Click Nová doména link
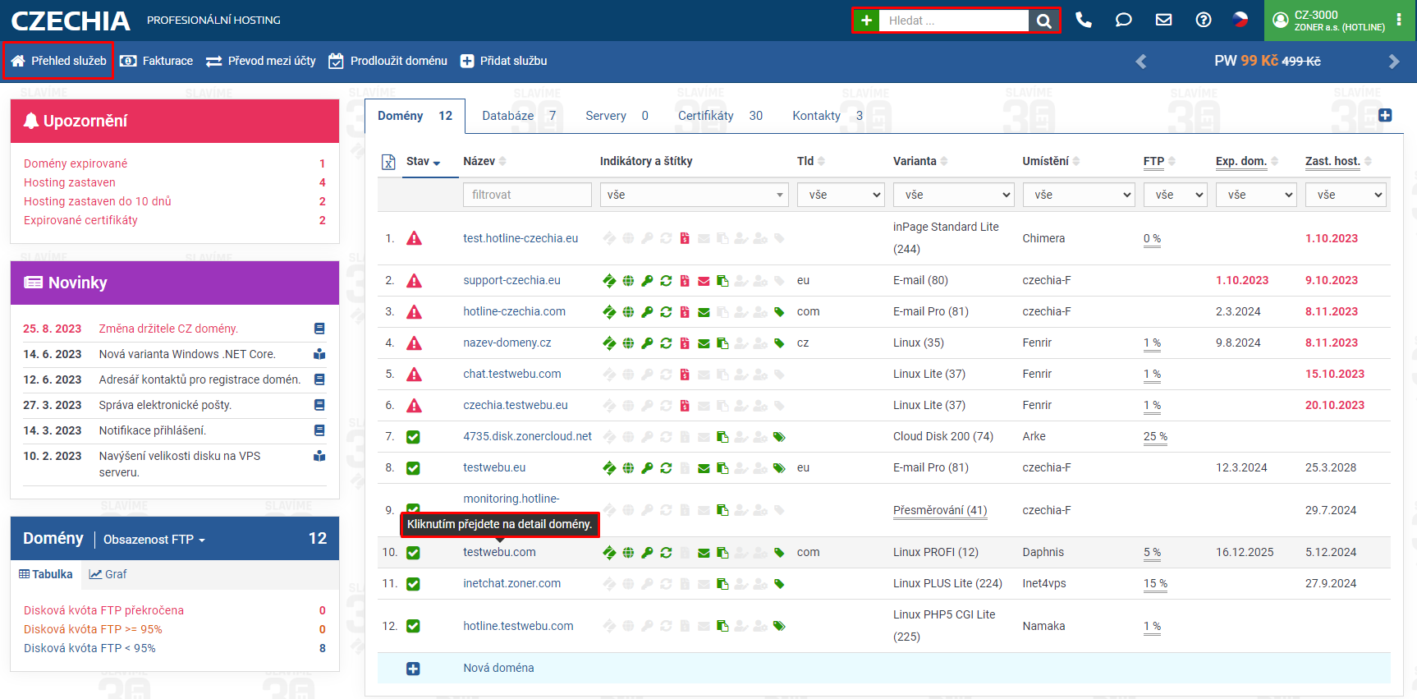 [x=498, y=669]
